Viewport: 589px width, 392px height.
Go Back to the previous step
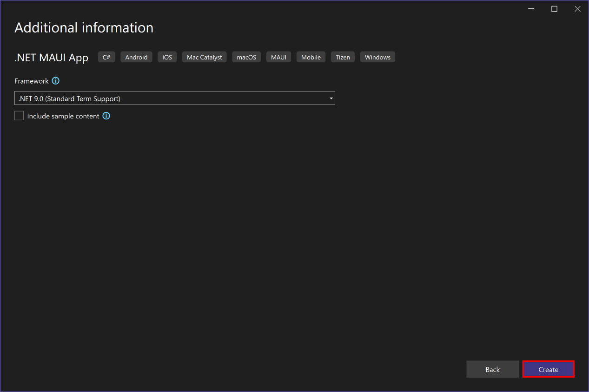492,369
